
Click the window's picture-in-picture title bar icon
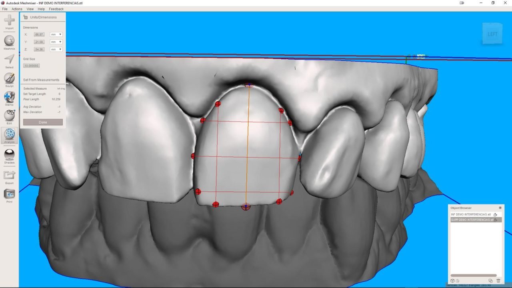point(462,3)
